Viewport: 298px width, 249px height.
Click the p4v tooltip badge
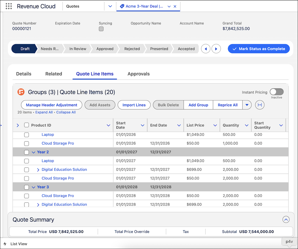click(x=289, y=242)
